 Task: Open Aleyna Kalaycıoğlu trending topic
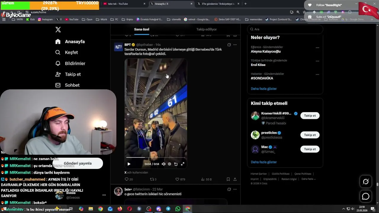(266, 51)
